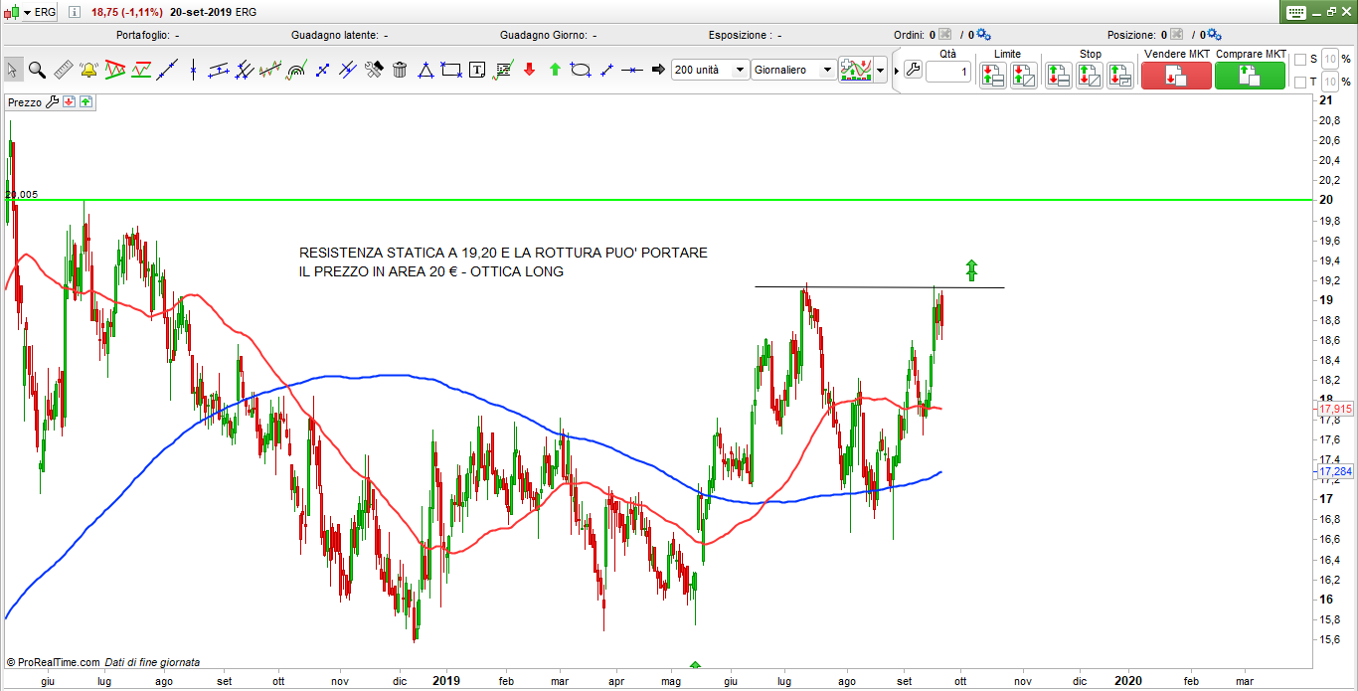Enable the T percentage checkbox
Image resolution: width=1358 pixels, height=691 pixels.
(x=1298, y=82)
